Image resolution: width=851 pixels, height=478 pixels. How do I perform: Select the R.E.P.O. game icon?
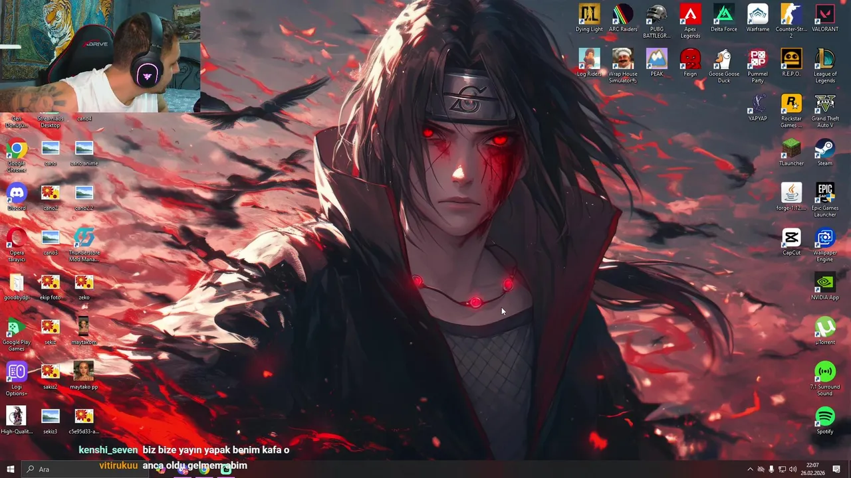point(791,63)
